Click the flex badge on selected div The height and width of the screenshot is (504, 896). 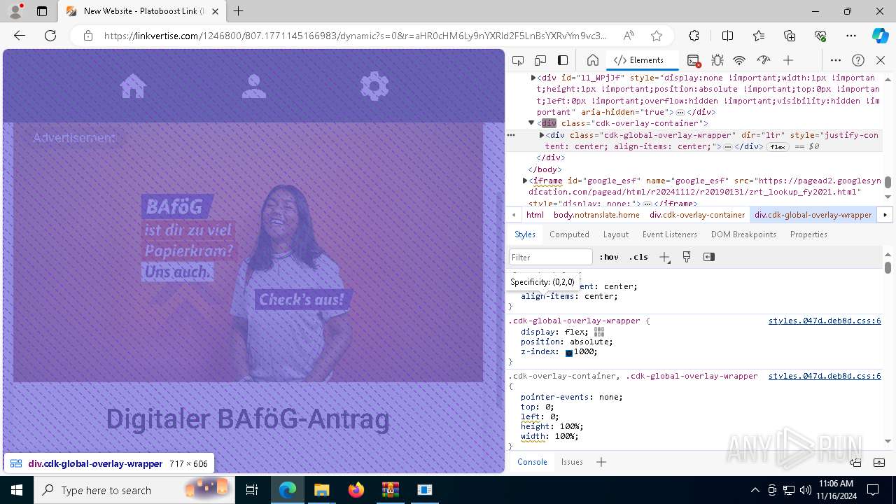(778, 147)
